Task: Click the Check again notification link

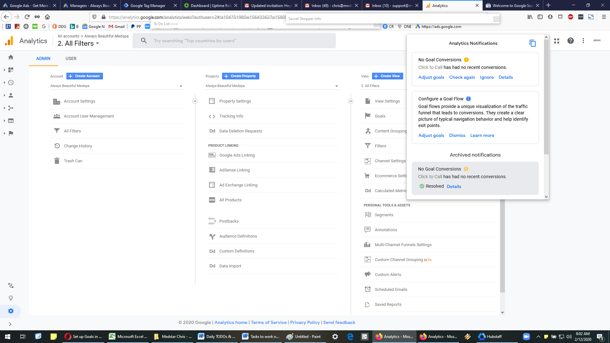Action: tap(462, 77)
